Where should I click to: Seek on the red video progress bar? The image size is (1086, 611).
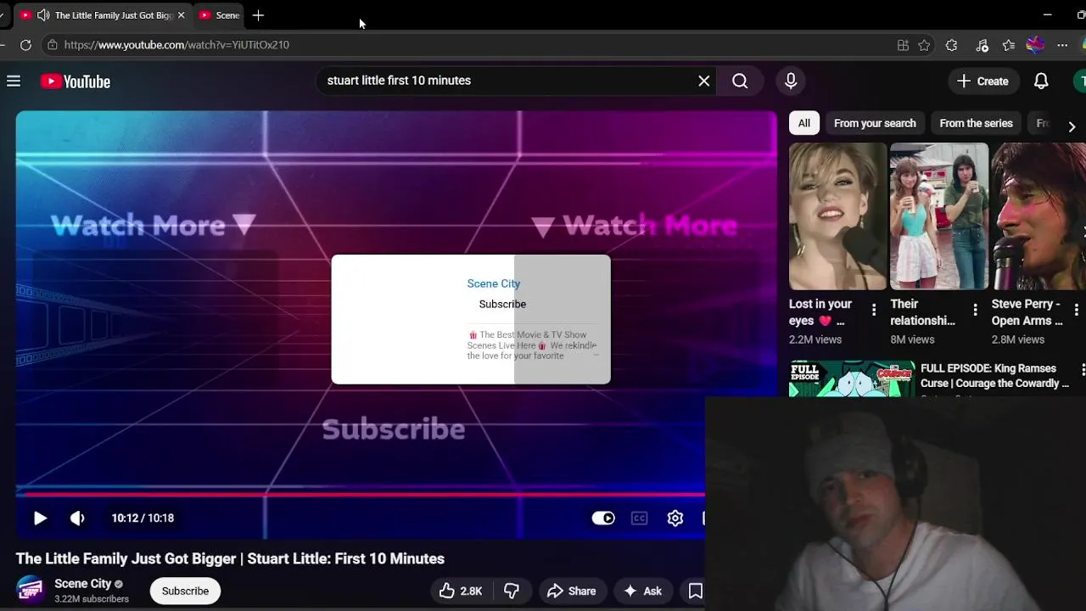(x=361, y=494)
